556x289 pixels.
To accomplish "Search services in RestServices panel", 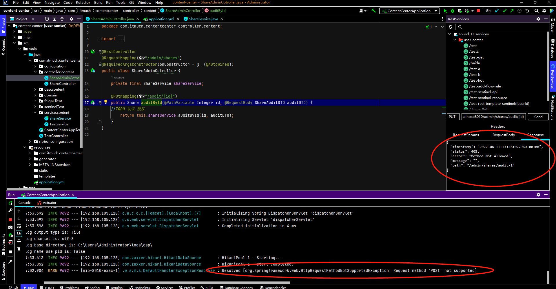I will 460,27.
